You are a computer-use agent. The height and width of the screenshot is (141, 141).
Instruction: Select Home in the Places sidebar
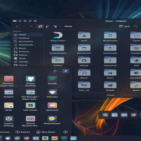28,35
